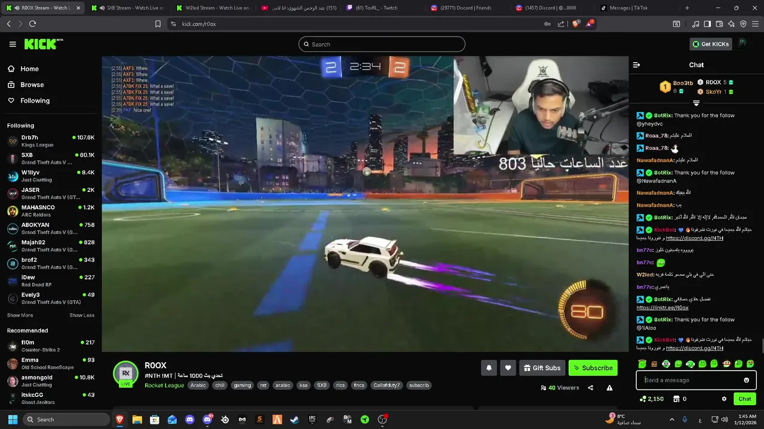Viewport: 764px width, 429px height.
Task: Open the Brave Wallet icon
Action: click(719, 24)
